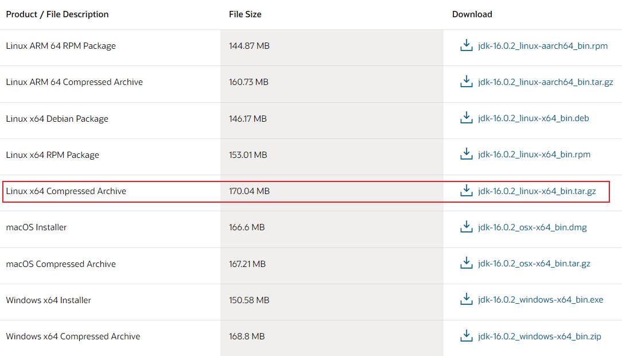Image resolution: width=622 pixels, height=356 pixels.
Task: Select 'Linux x64 Compressed Archive' text
Action: [x=66, y=191]
